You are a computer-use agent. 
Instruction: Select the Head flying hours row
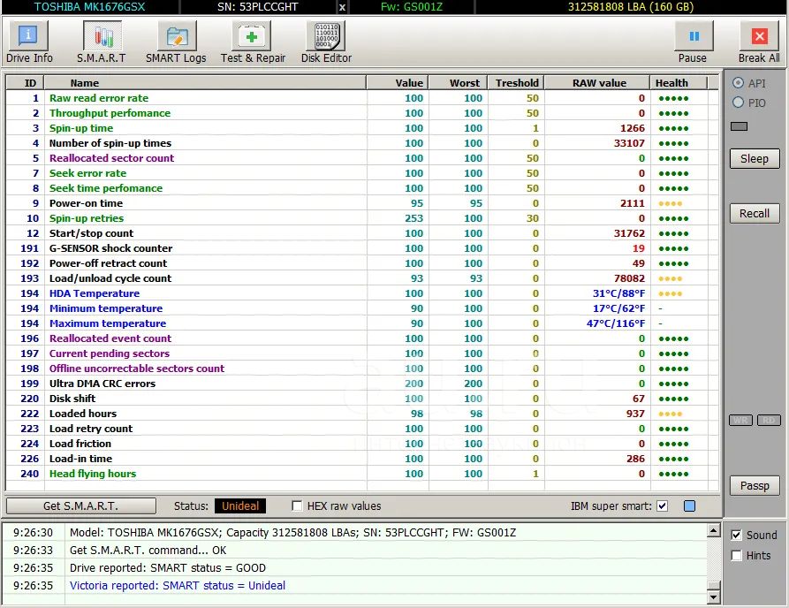(361, 474)
